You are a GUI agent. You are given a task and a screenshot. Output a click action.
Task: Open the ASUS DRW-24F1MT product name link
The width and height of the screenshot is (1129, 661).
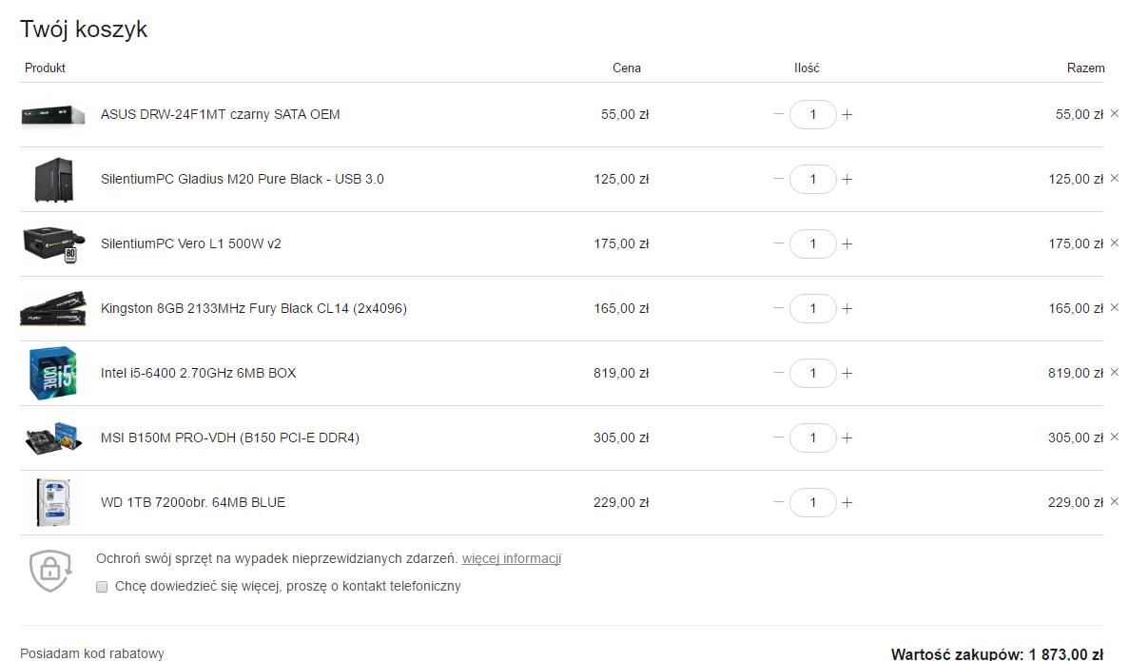point(221,114)
